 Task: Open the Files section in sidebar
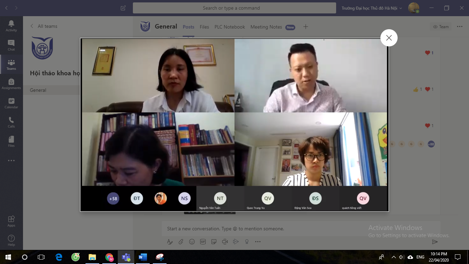coord(11,141)
